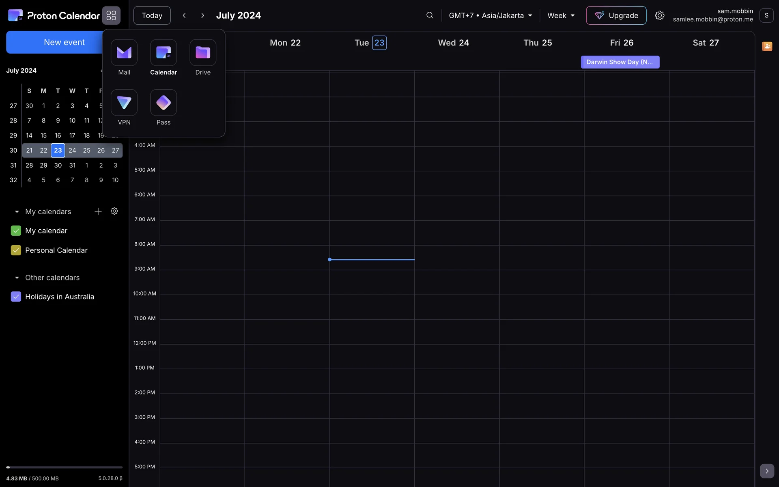The height and width of the screenshot is (487, 779).
Task: Click the search magnifier icon
Action: [x=430, y=15]
